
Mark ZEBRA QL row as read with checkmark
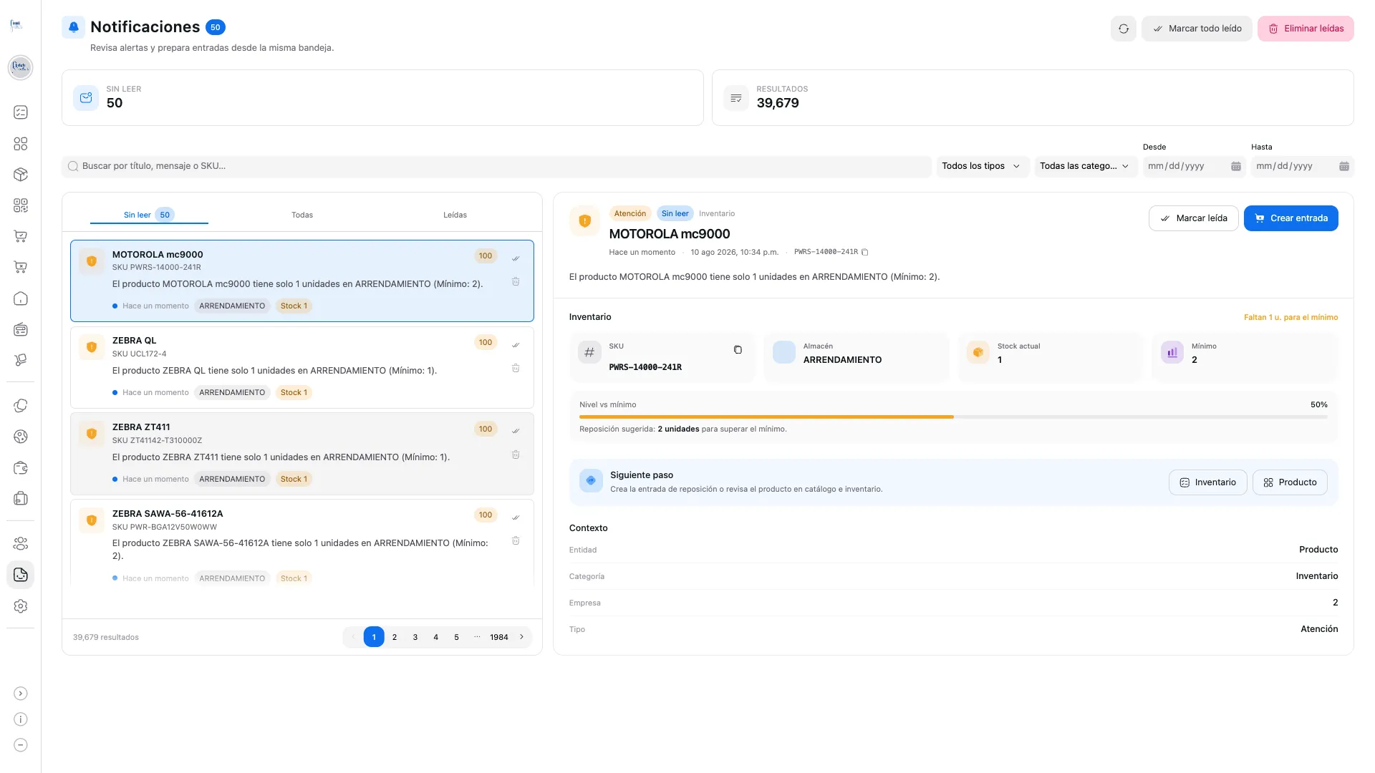(516, 345)
